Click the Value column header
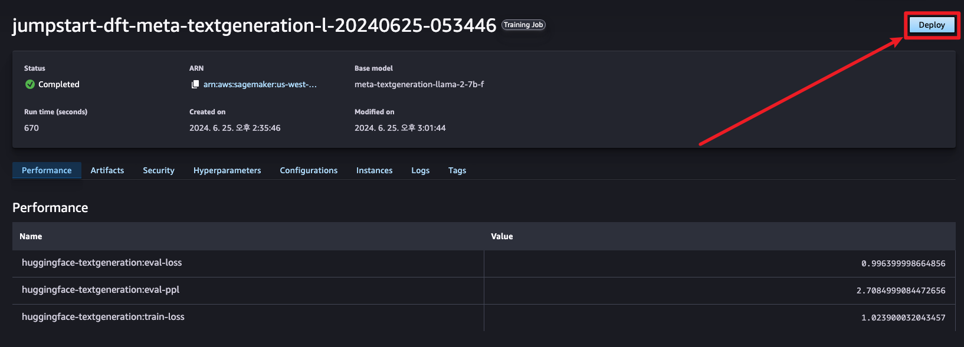Screen dimensions: 964x347 [502, 236]
